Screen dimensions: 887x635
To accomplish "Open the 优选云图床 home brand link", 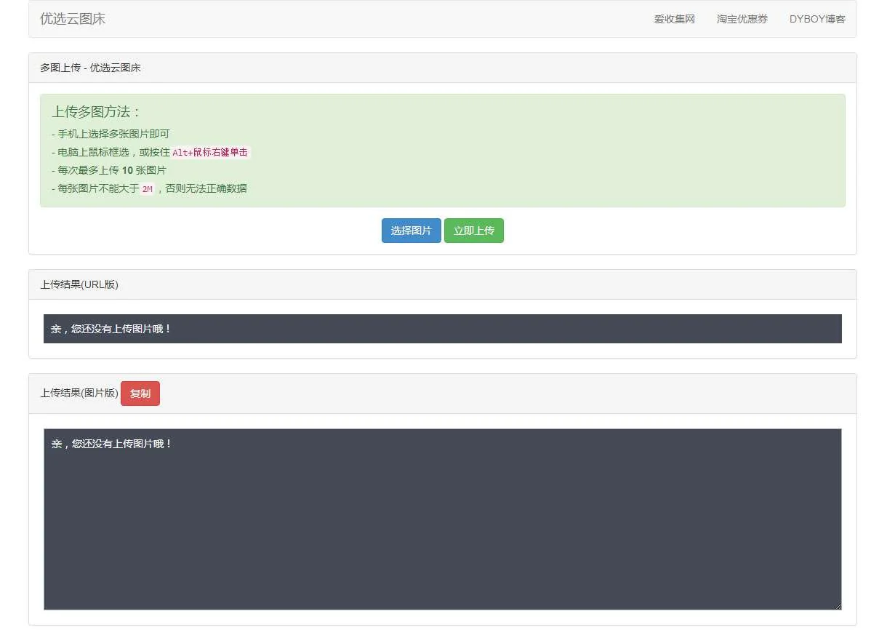I will [x=73, y=19].
